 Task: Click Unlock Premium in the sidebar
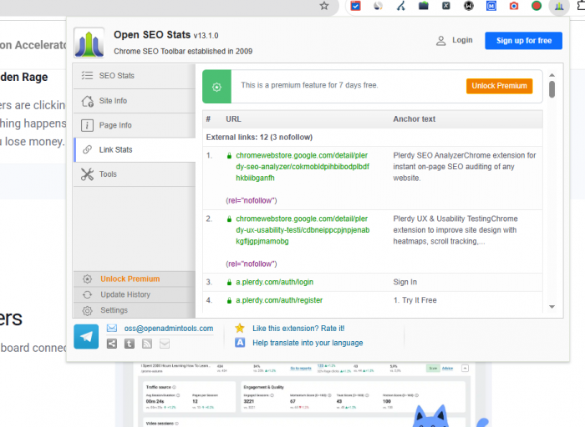point(135,279)
